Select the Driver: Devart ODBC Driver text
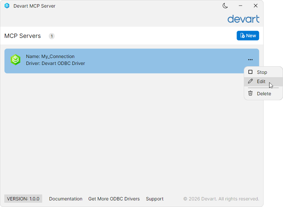The height and width of the screenshot is (207, 283). tap(55, 63)
